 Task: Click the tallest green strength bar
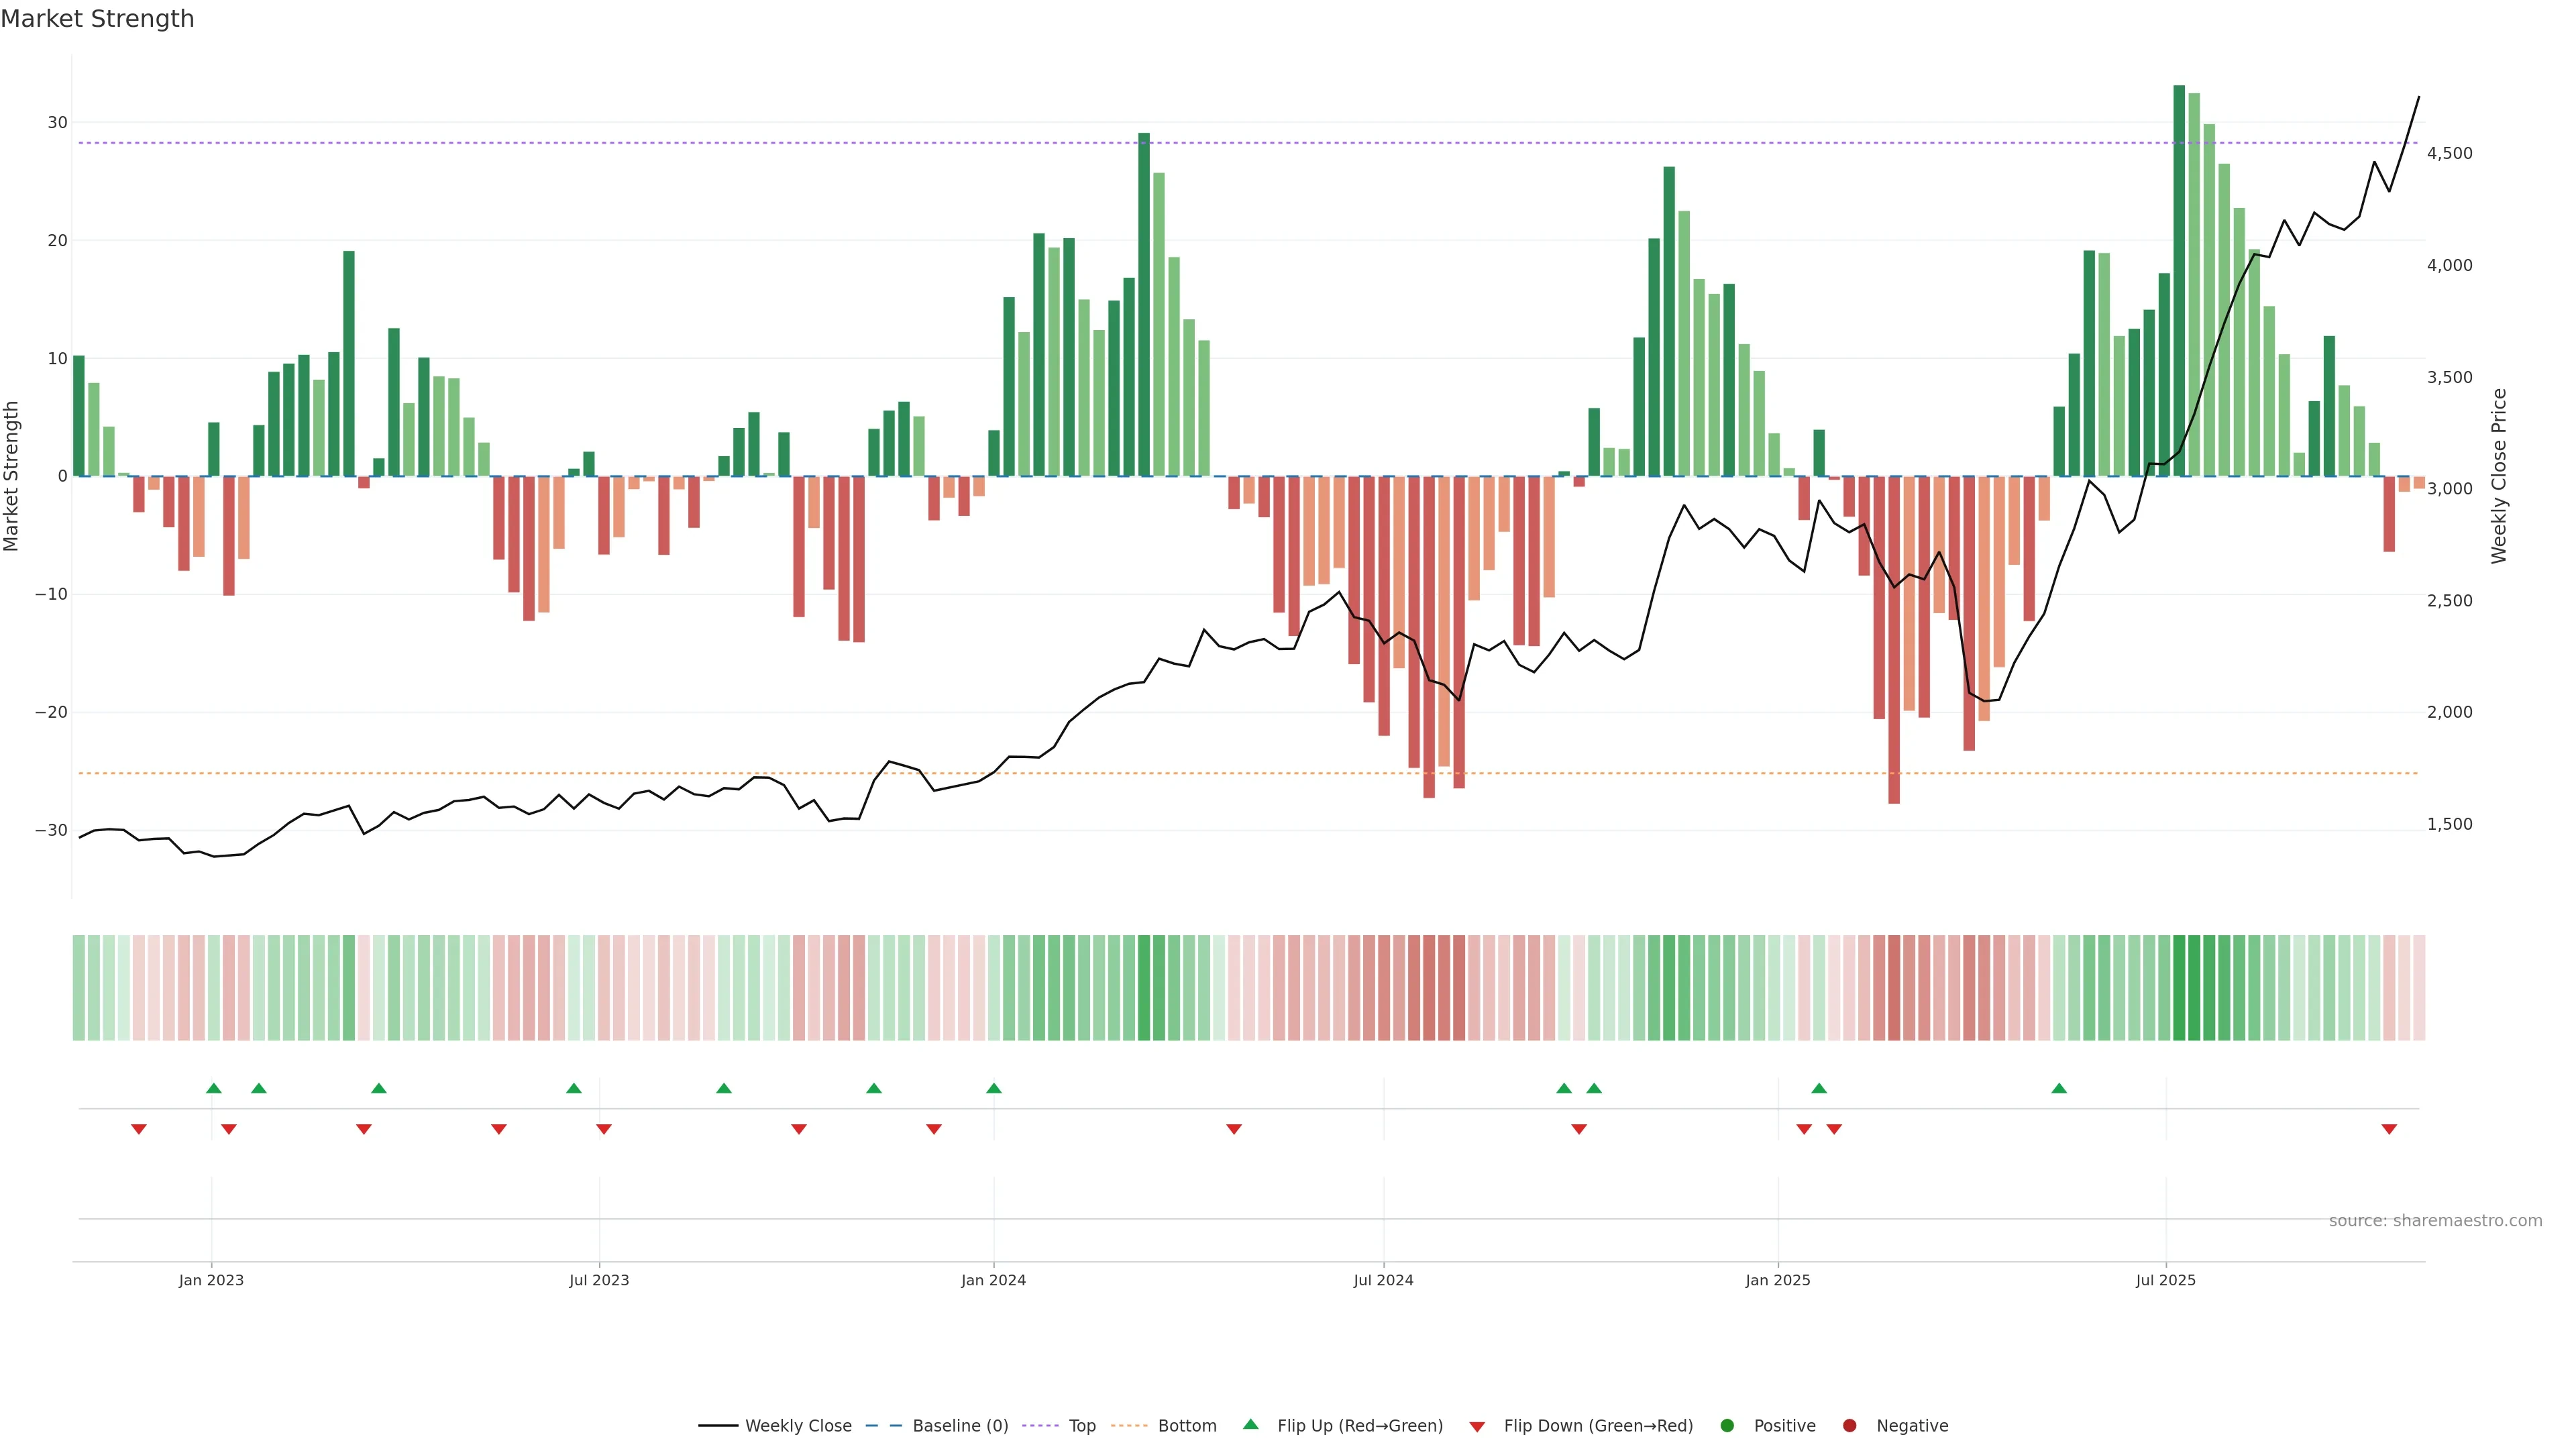(x=2179, y=280)
